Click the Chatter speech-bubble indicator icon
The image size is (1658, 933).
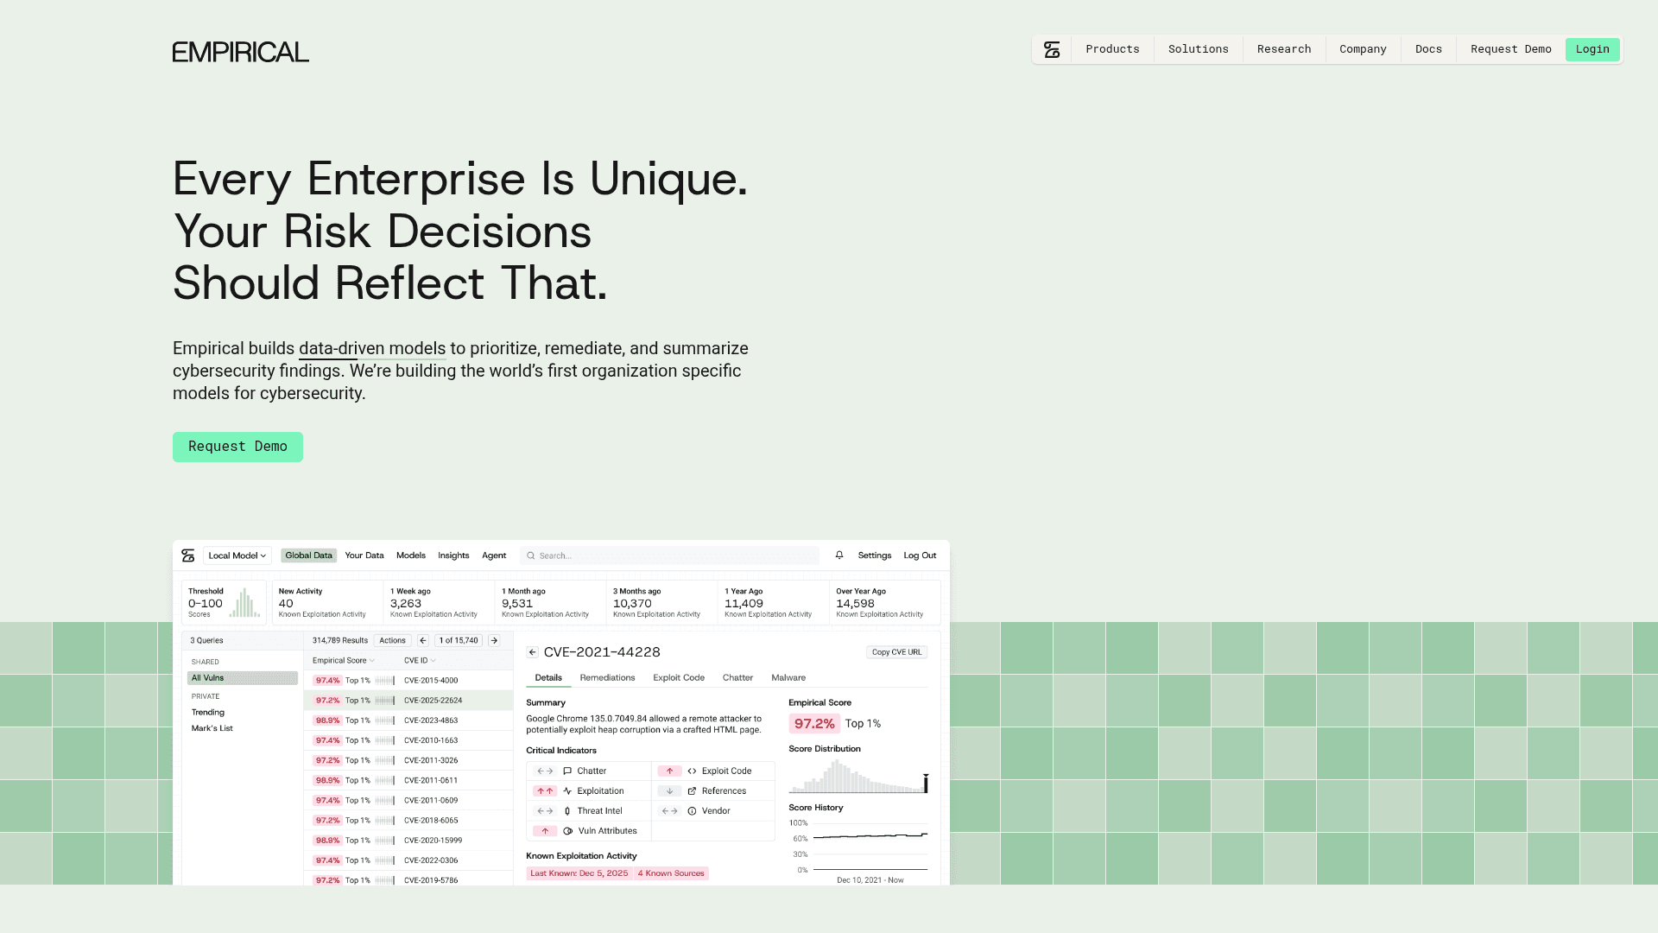567,771
